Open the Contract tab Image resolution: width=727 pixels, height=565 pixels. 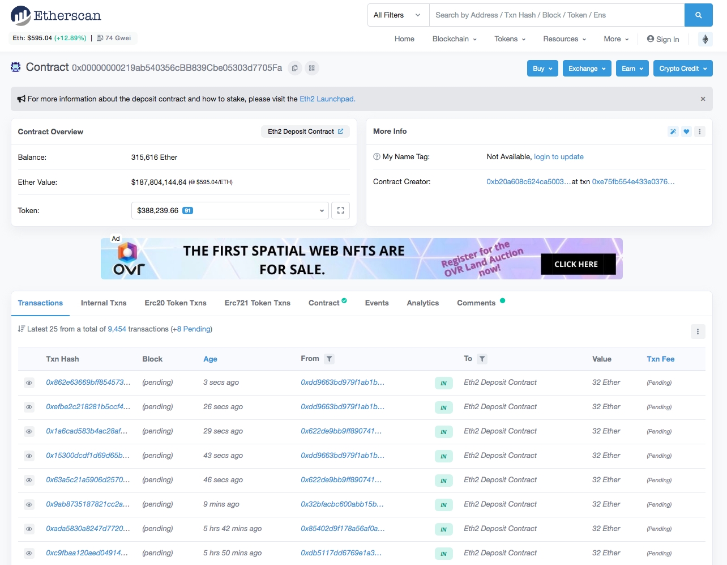327,303
